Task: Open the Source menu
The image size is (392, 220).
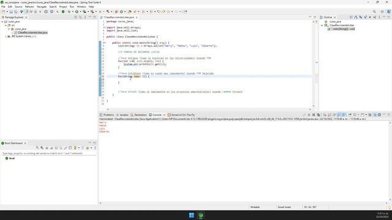Action: (18, 7)
